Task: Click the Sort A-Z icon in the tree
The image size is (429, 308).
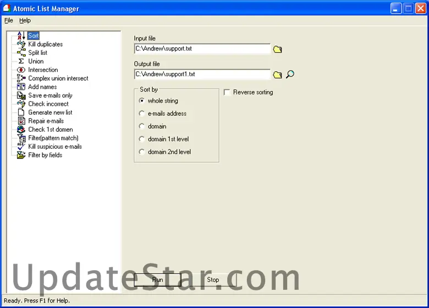Action: tap(21, 36)
